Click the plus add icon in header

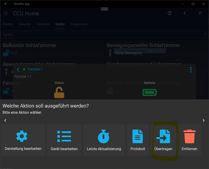click(185, 13)
